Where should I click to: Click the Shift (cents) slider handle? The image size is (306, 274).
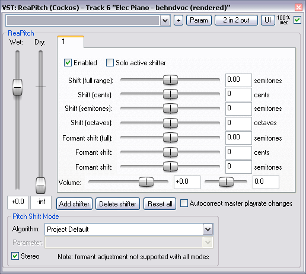pyautogui.click(x=170, y=94)
